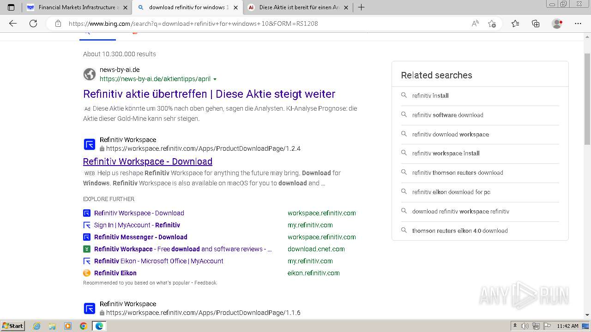This screenshot has width=591, height=332.
Task: Select Edge taskbar icon
Action: (99, 326)
